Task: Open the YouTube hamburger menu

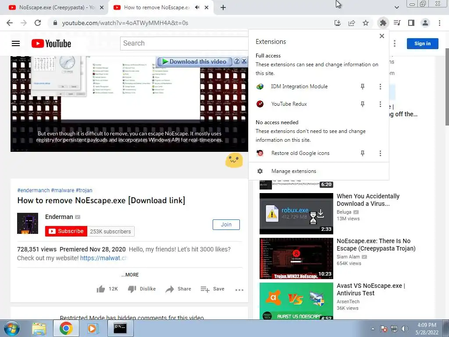Action: [x=16, y=43]
